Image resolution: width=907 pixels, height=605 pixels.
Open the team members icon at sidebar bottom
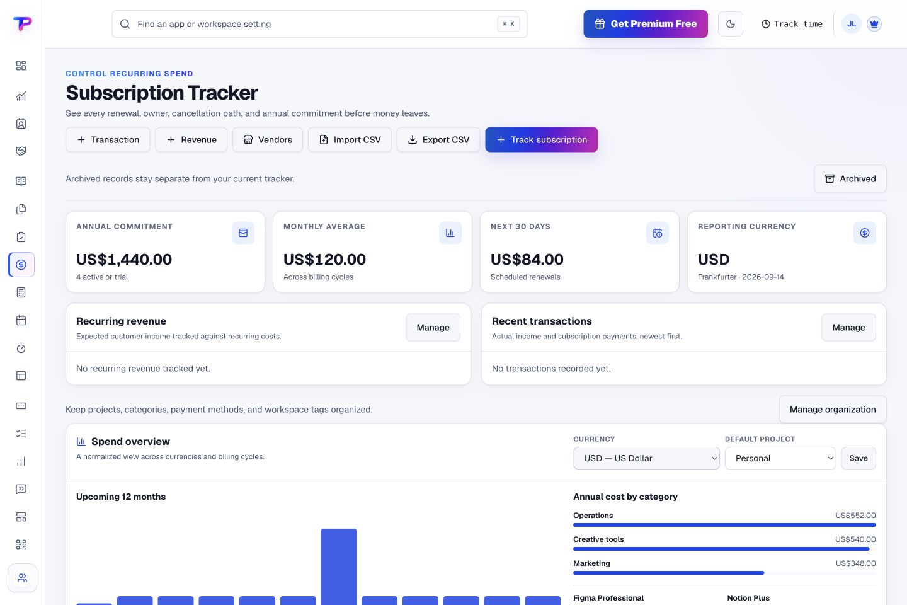click(x=22, y=578)
